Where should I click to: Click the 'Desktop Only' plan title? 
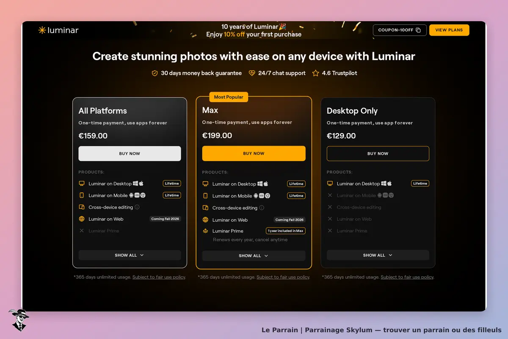tap(352, 111)
